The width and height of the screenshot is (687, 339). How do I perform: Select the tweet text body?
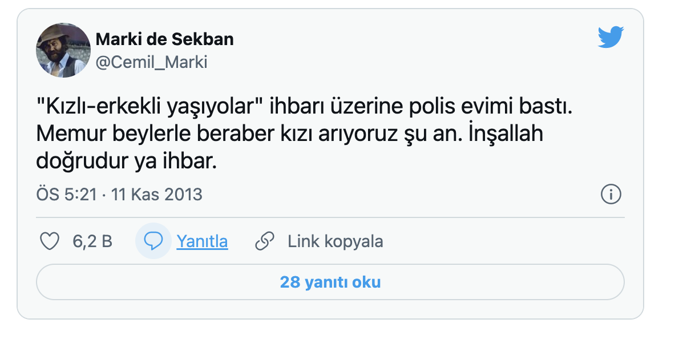[285, 130]
